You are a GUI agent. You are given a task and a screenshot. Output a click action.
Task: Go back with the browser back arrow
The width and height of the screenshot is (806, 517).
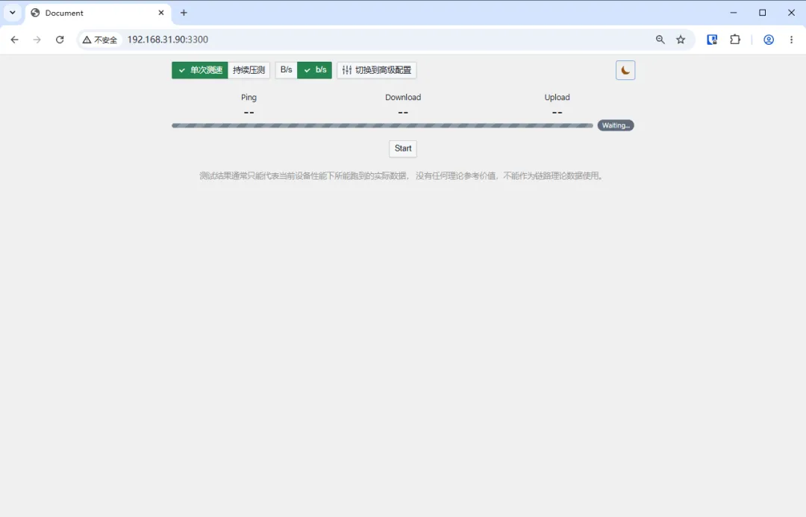(14, 40)
